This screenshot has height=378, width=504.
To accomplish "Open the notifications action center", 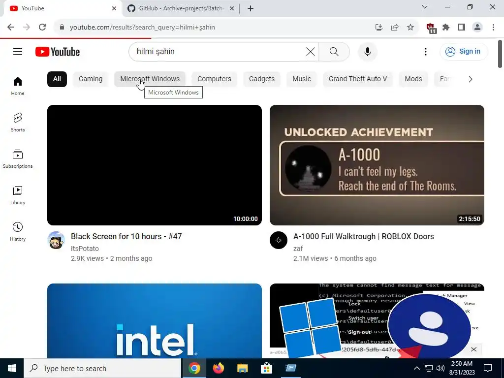I will pos(488,368).
